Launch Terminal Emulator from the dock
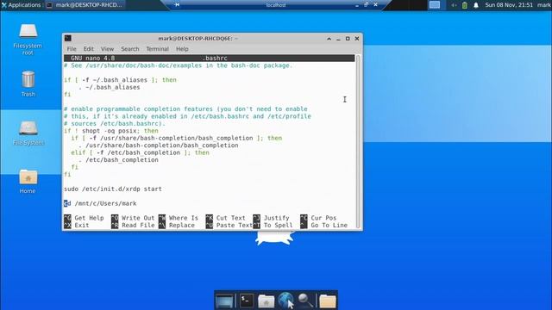Viewport: 552px width, 310px height. click(247, 301)
